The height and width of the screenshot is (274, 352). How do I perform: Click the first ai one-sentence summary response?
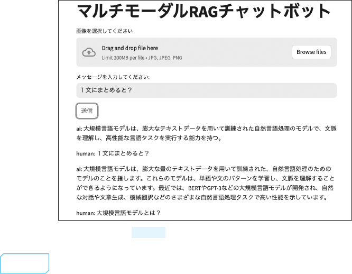tap(206, 133)
